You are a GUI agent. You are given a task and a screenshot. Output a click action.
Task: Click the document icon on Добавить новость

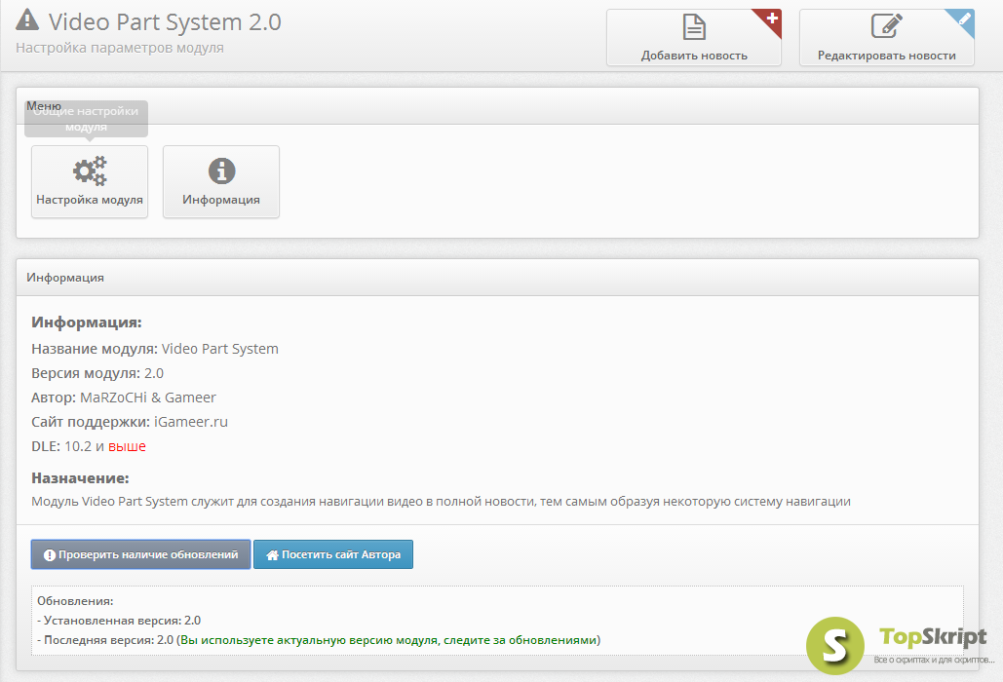click(694, 27)
